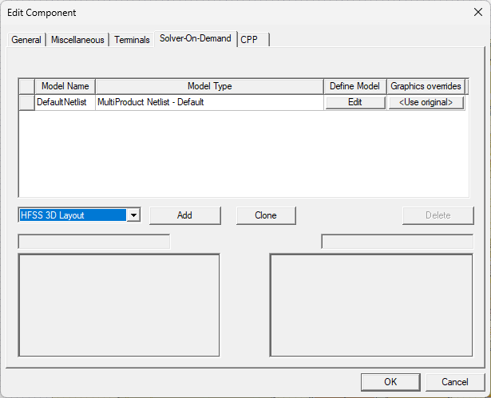Open the Miscellaneous tab
The width and height of the screenshot is (491, 398).
(x=77, y=40)
